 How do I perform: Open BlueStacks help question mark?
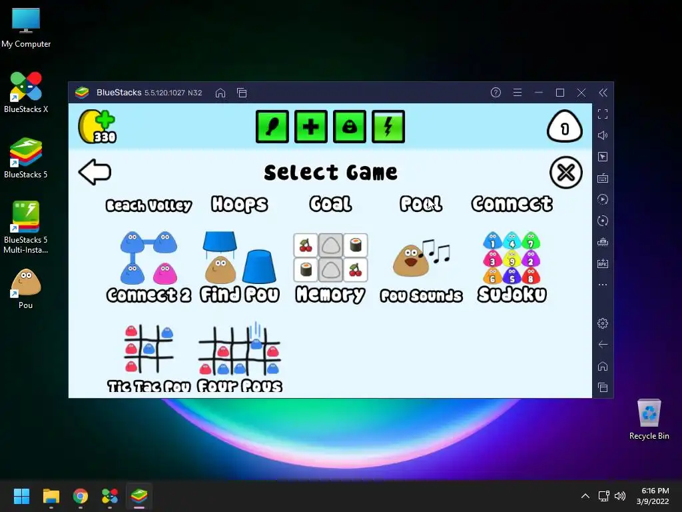(x=496, y=92)
